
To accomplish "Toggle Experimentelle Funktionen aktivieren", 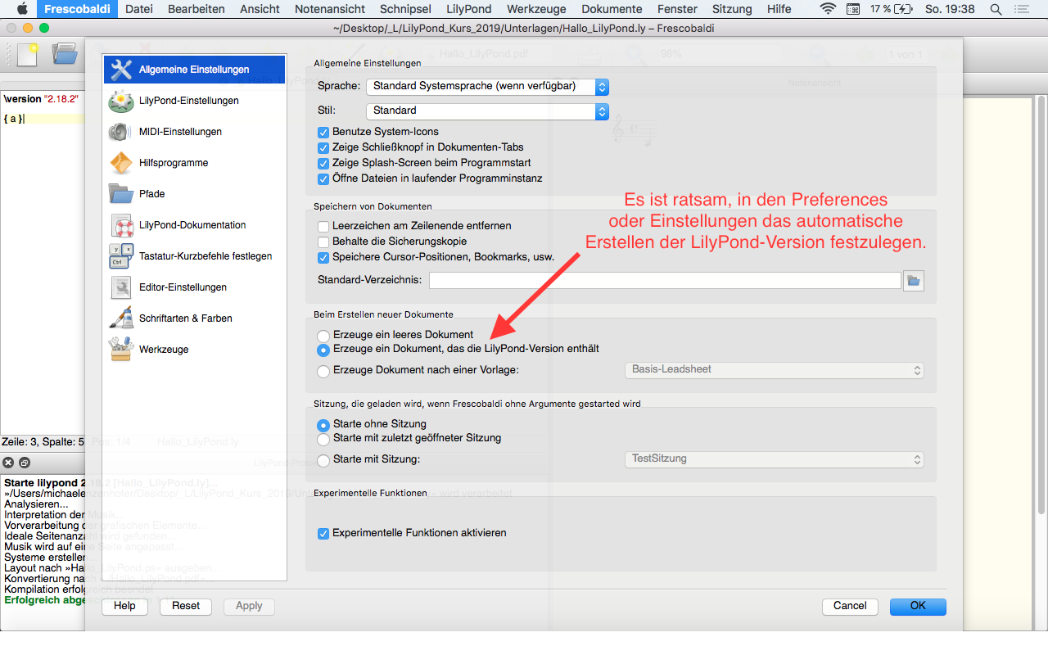I will pyautogui.click(x=323, y=533).
